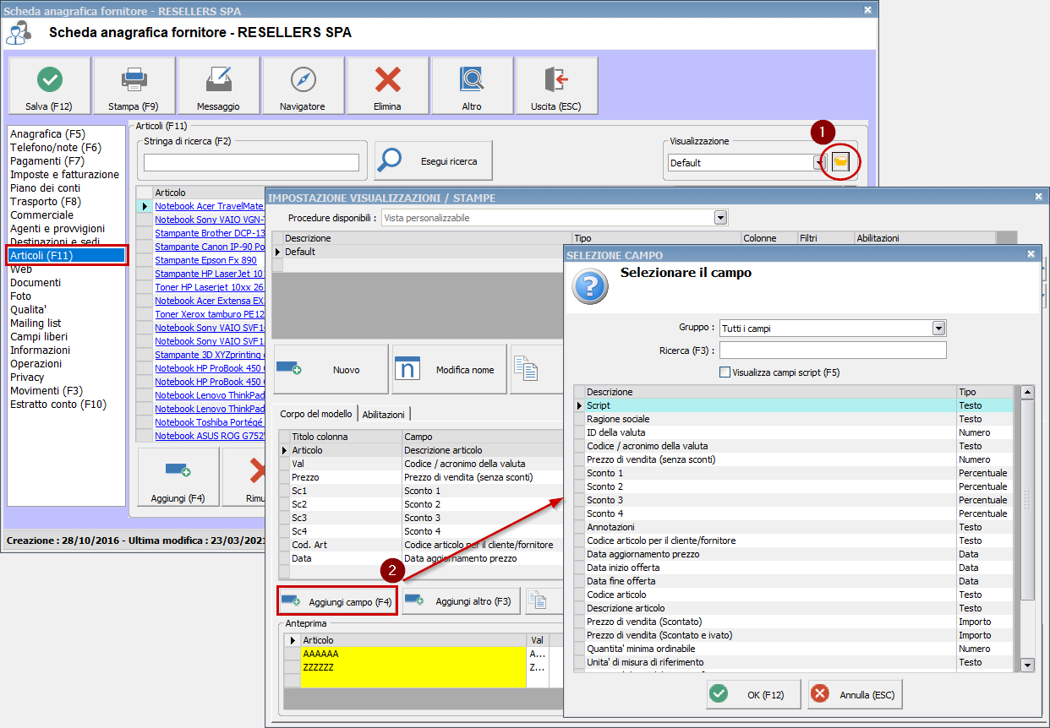Open the Visualizzazione Default dropdown
This screenshot has height=728, width=1050.
pyautogui.click(x=818, y=162)
